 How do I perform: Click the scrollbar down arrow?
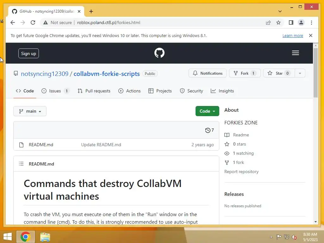click(x=315, y=222)
